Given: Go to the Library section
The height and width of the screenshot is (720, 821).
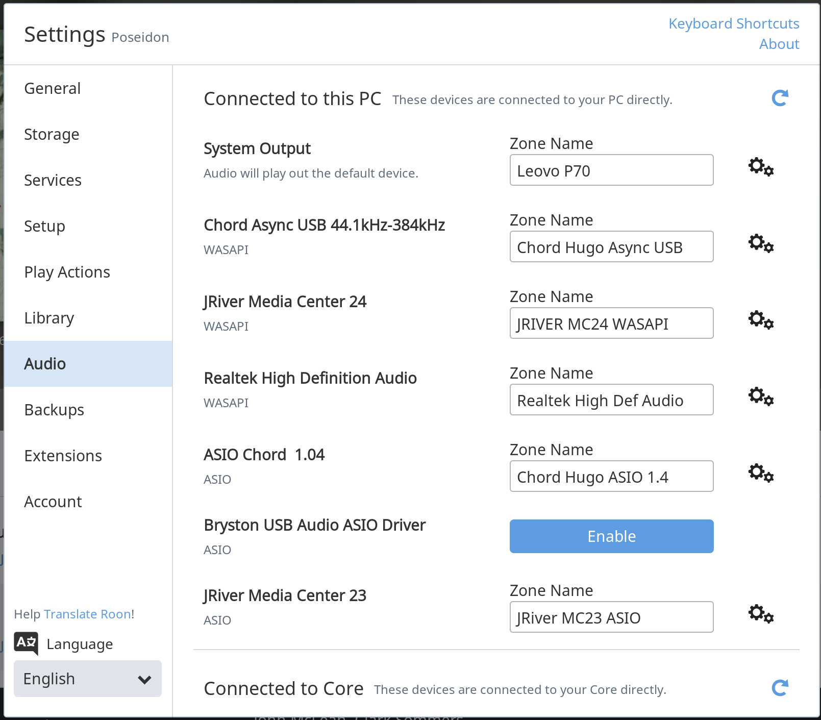Looking at the screenshot, I should point(88,318).
